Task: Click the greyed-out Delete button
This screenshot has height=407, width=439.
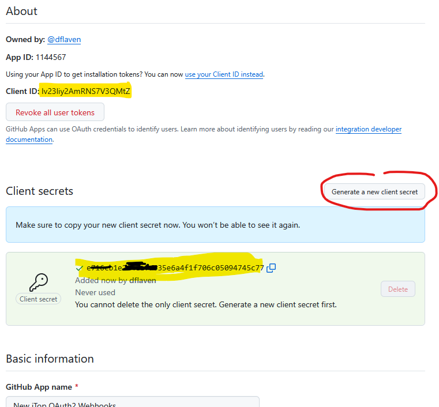Action: [397, 289]
